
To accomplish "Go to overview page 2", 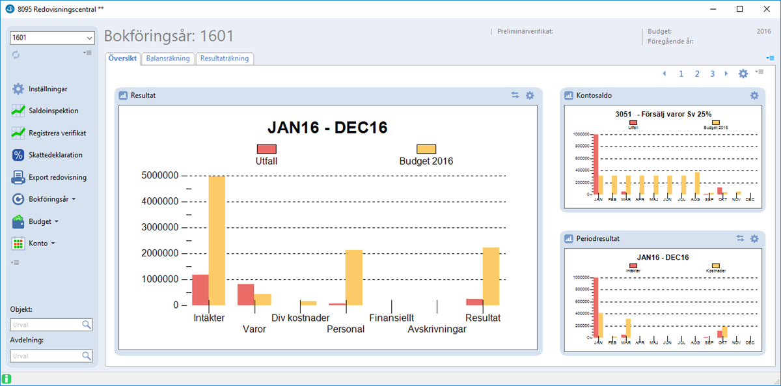I will (697, 74).
